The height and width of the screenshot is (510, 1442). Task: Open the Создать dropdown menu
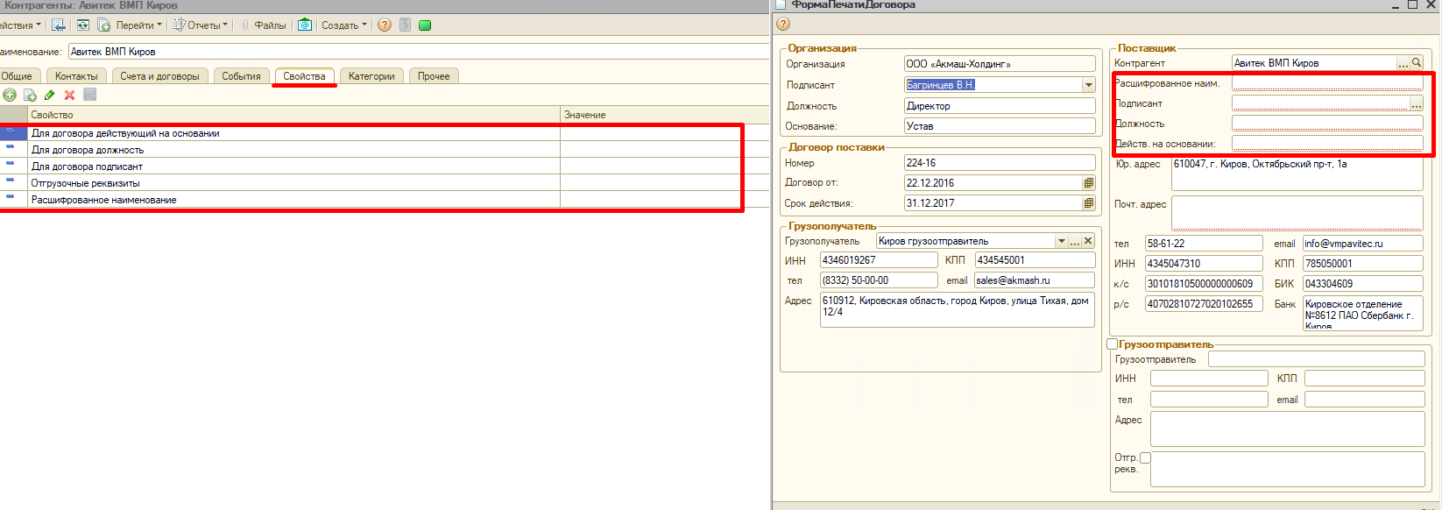coord(344,25)
